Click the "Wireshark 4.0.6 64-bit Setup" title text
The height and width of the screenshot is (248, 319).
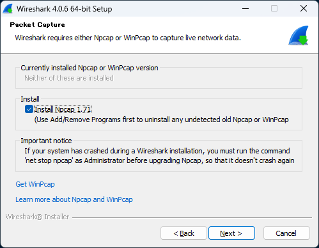pyautogui.click(x=65, y=9)
